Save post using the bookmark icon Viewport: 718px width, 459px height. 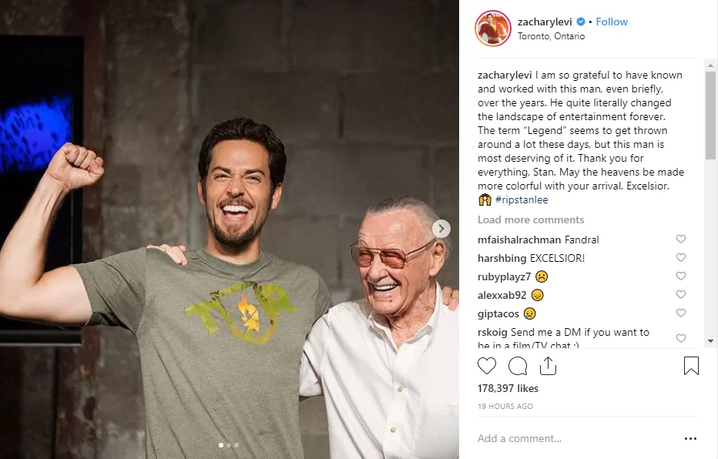click(691, 366)
